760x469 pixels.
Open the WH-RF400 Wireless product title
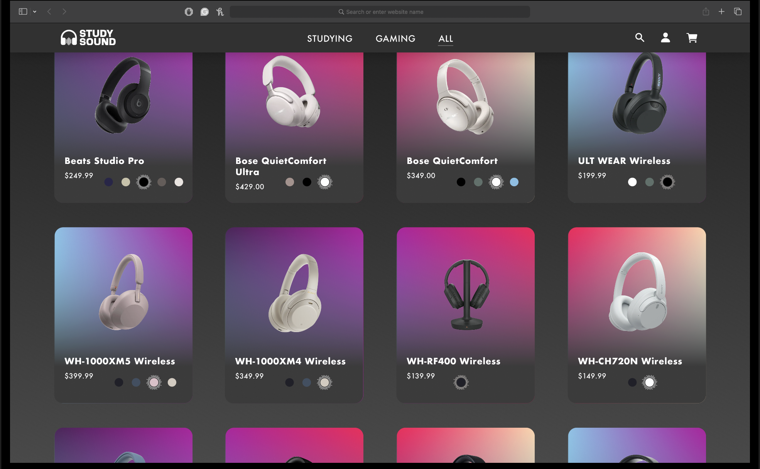click(453, 361)
